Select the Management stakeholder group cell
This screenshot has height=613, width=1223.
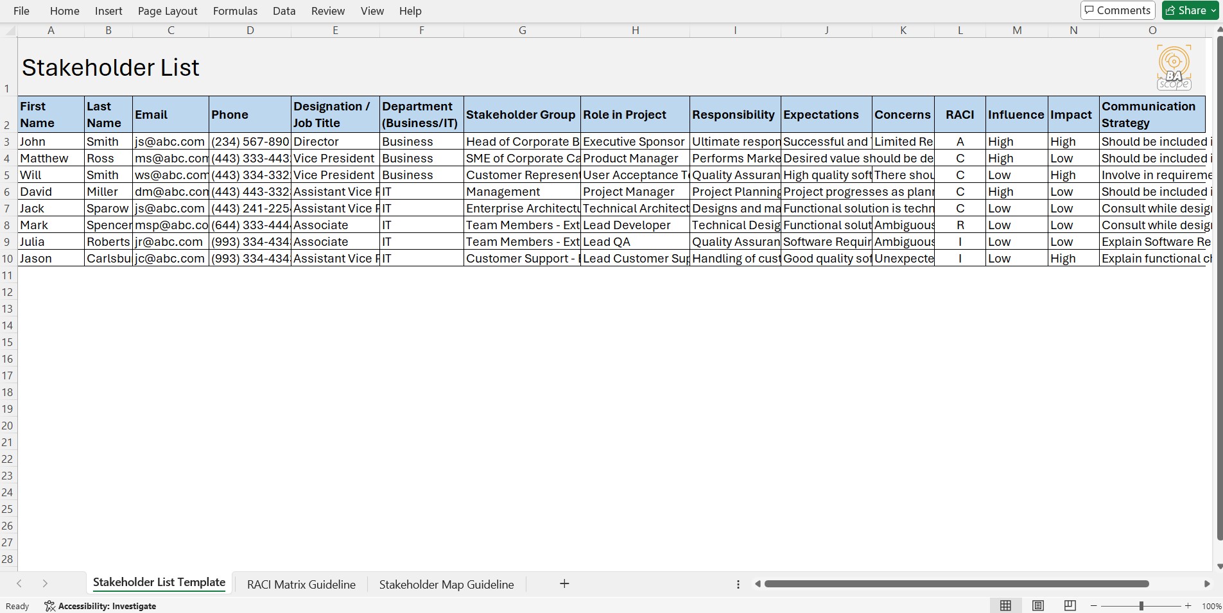coord(522,191)
